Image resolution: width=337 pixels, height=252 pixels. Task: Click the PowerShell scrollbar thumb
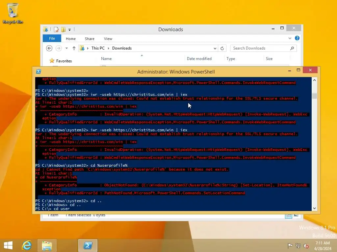click(314, 95)
